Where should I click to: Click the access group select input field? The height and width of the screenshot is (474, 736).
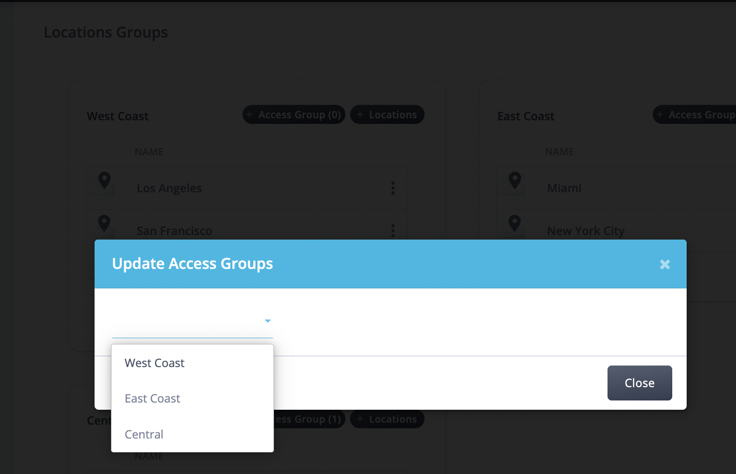click(192, 322)
